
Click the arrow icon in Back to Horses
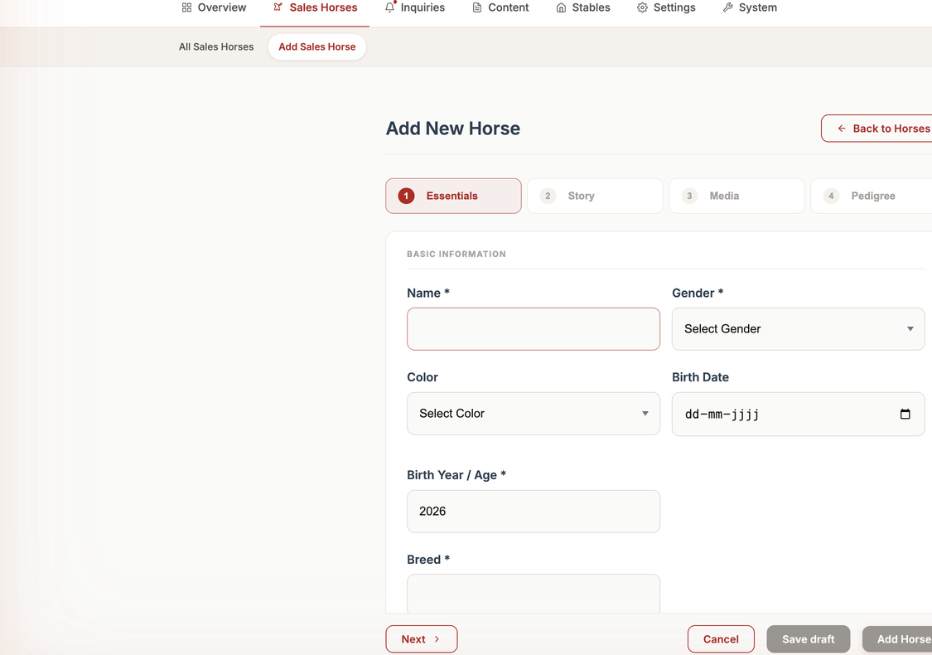(842, 129)
